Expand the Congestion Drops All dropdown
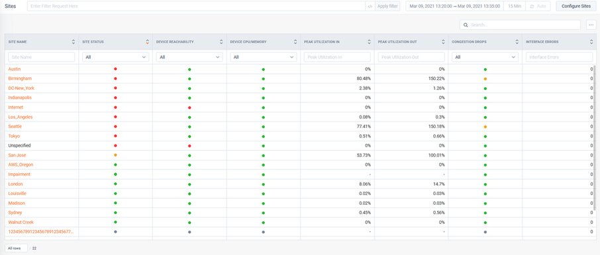Screen dimensions: 600x255 point(485,57)
